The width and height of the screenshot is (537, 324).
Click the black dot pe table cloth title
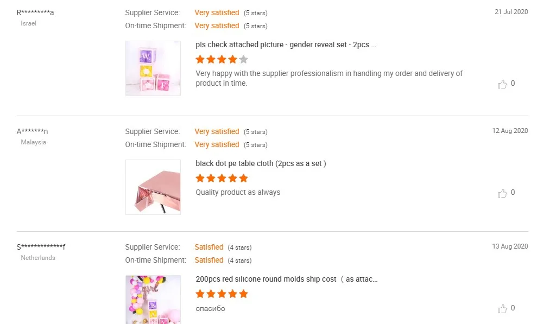point(261,163)
